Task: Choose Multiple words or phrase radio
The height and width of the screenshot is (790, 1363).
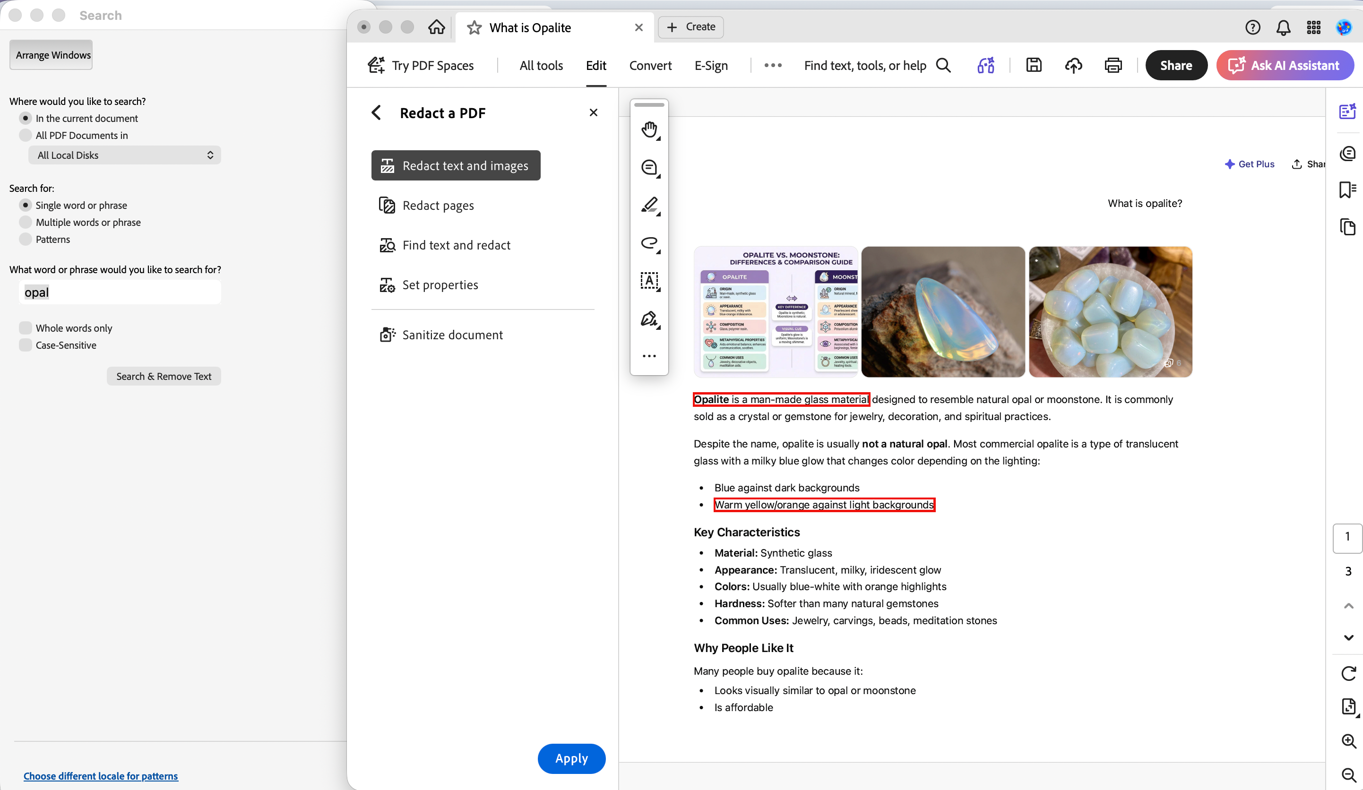Action: (x=26, y=222)
